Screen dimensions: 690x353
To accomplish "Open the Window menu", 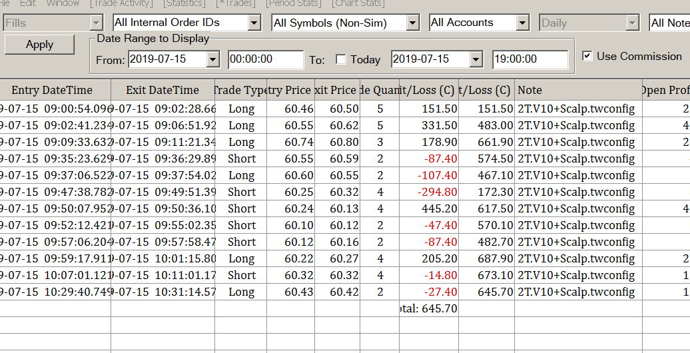I will point(63,3).
